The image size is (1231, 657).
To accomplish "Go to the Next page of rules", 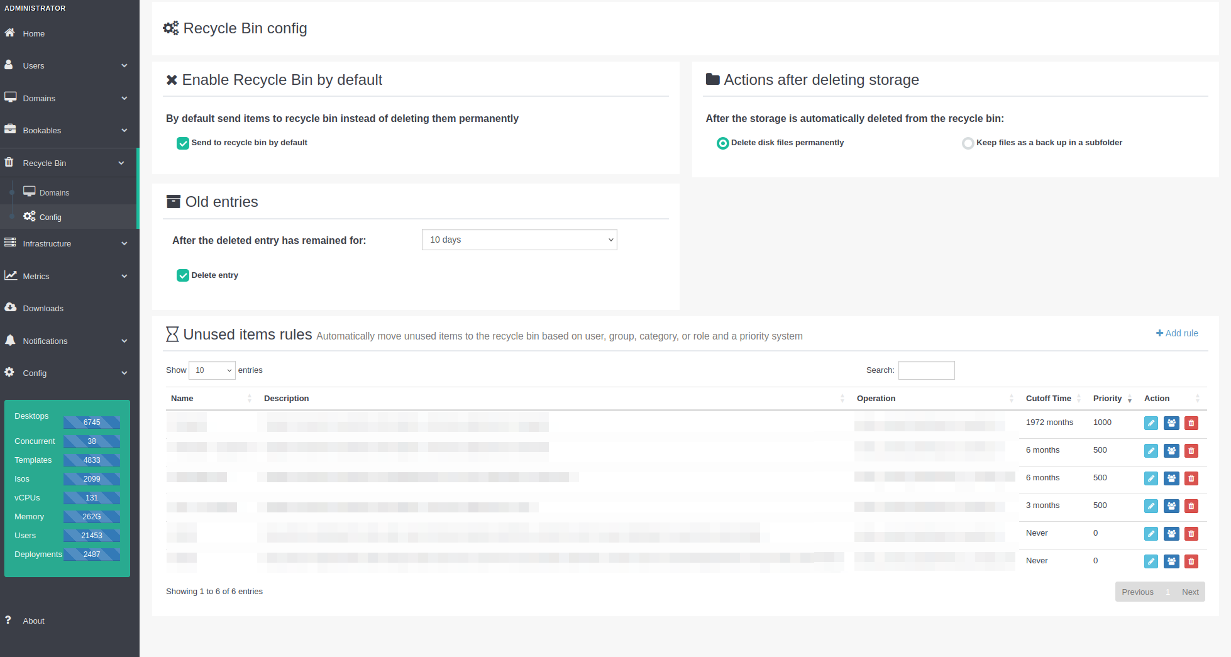I will point(1190,592).
